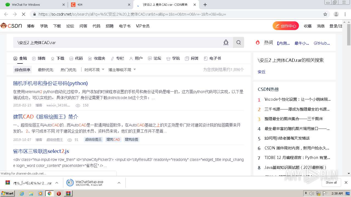
Task: Open the 时间不限 dropdown filter
Action: [x=94, y=70]
